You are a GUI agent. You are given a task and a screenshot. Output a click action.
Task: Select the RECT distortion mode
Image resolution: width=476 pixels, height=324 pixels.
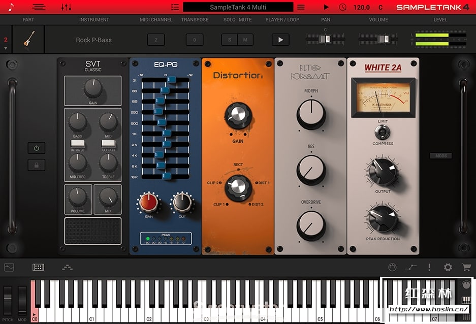click(238, 165)
